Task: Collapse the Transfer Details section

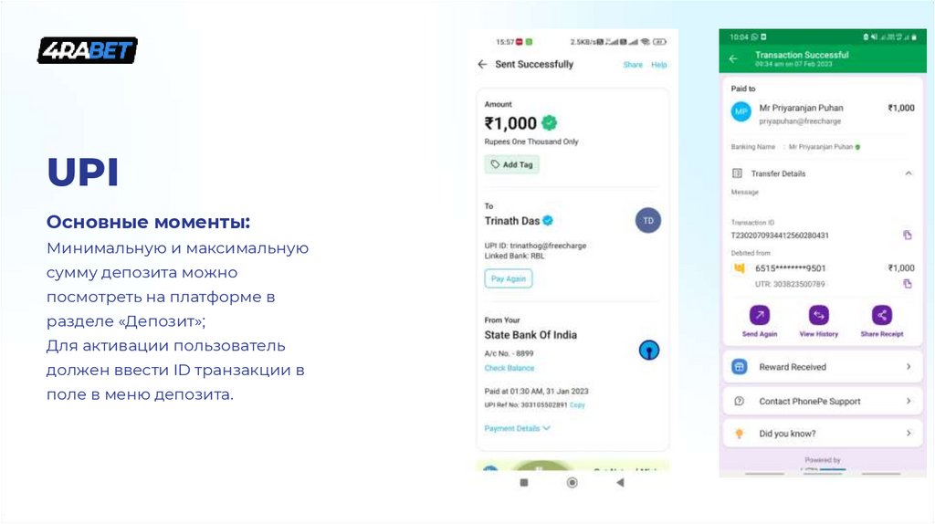Action: [x=908, y=173]
